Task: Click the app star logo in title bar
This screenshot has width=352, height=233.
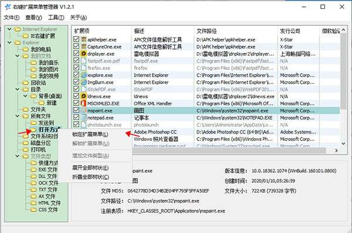Action: click(x=8, y=6)
